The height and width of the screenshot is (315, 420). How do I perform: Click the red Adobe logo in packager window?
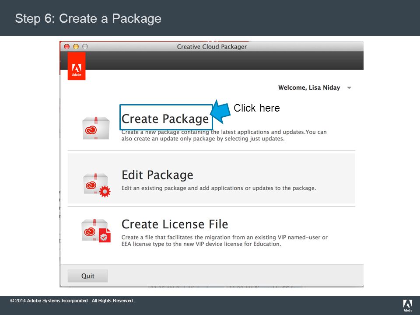pos(77,66)
